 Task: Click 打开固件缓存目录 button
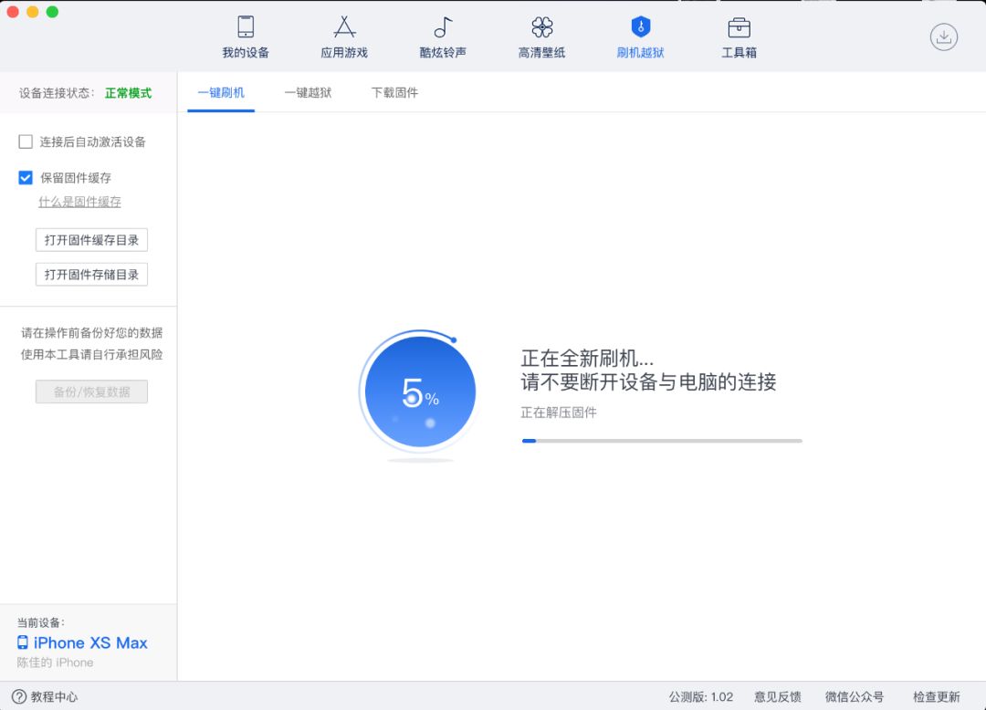92,240
